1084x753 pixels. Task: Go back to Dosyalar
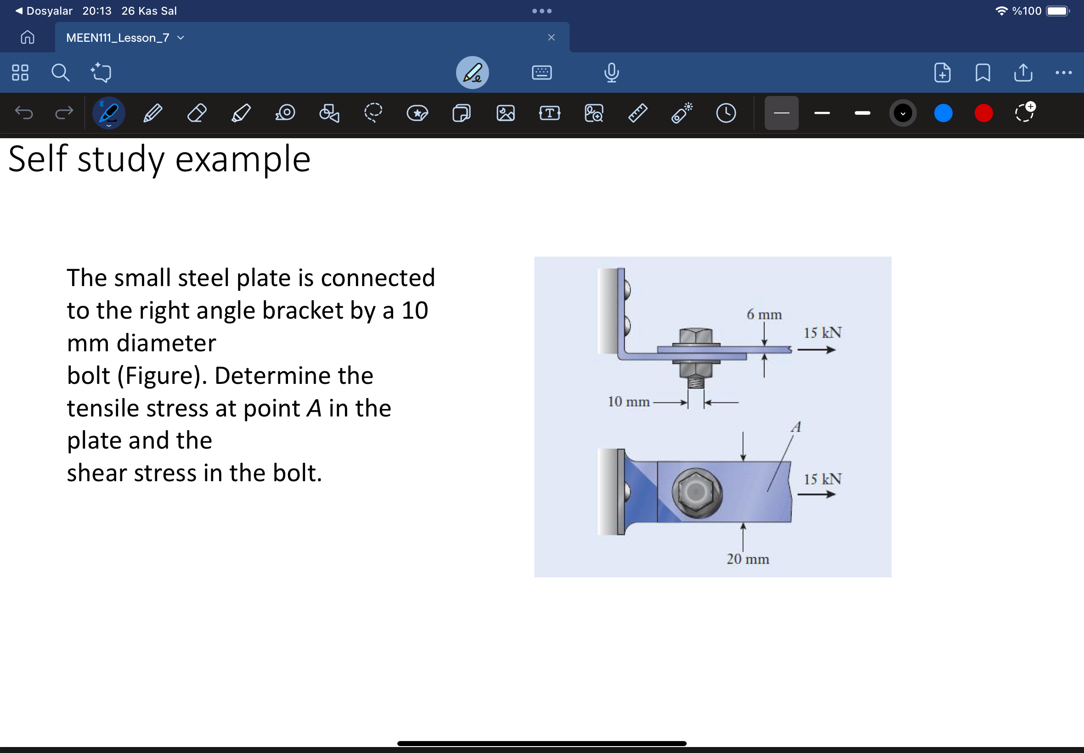[44, 11]
